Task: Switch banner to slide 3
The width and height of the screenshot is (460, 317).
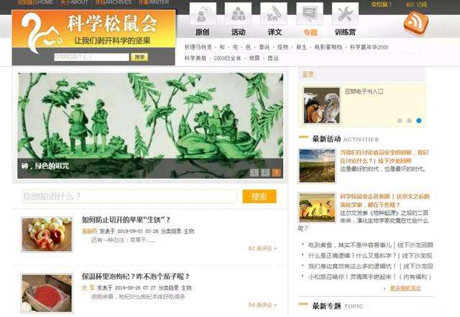Action: pyautogui.click(x=276, y=172)
